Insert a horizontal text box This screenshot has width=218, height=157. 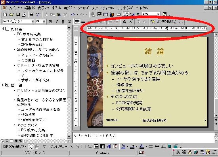point(96,146)
